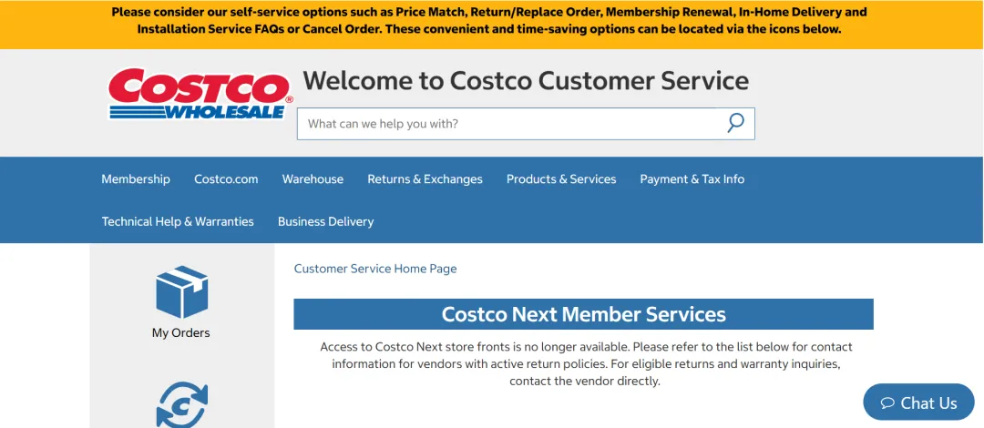Go to the Customer Service Home Page link
Image resolution: width=984 pixels, height=428 pixels.
pos(375,269)
